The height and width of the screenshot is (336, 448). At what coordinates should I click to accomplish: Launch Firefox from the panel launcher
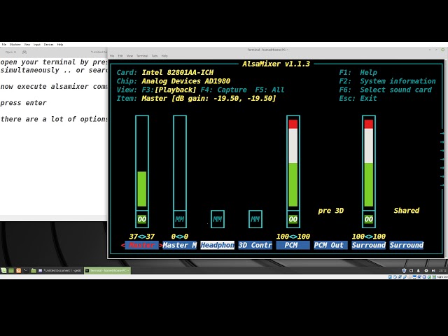pyautogui.click(x=19, y=271)
